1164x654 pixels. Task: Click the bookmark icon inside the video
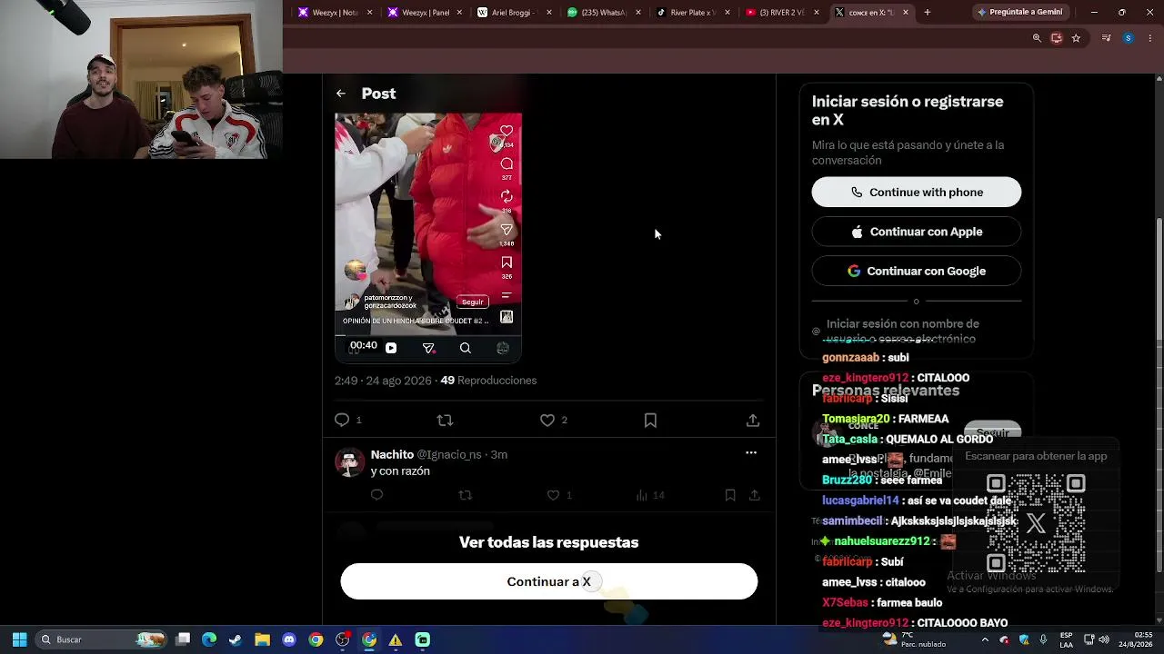pos(507,263)
